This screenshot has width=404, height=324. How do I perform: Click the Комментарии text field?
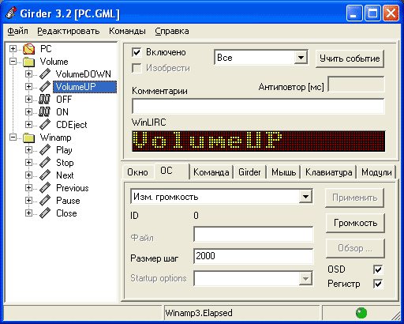click(258, 107)
